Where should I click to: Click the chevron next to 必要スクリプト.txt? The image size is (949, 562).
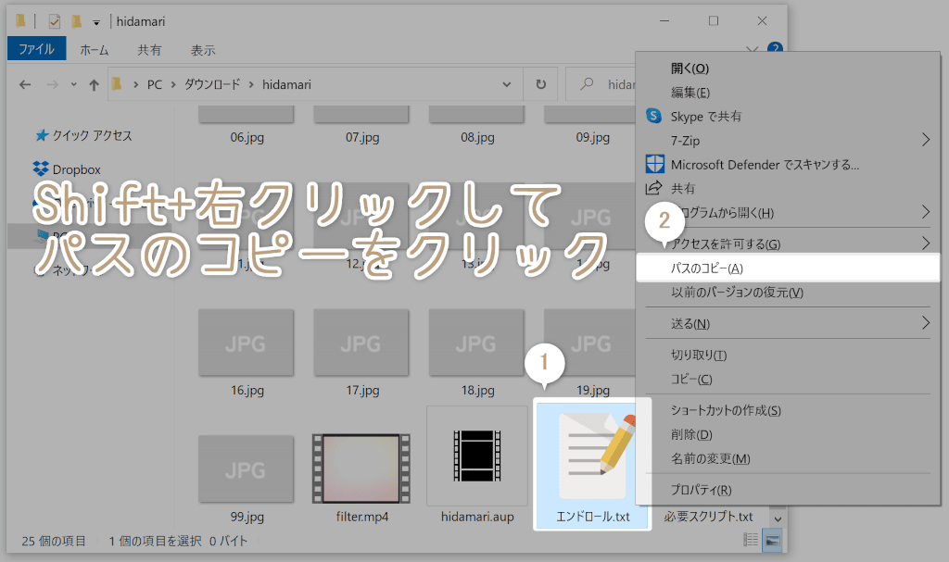pos(777,518)
